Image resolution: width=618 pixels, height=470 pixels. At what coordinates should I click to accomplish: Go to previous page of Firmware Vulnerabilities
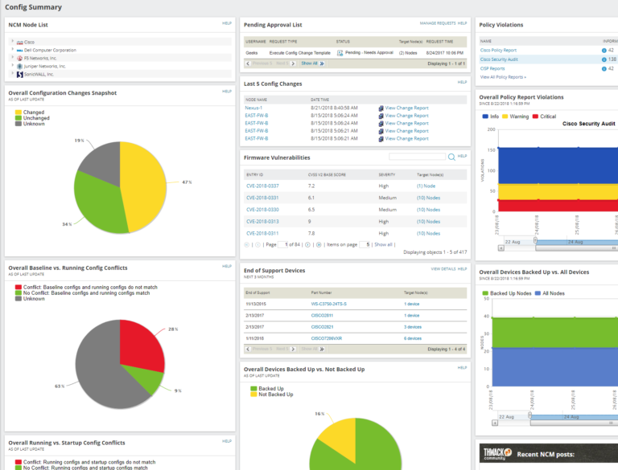pyautogui.click(x=257, y=244)
